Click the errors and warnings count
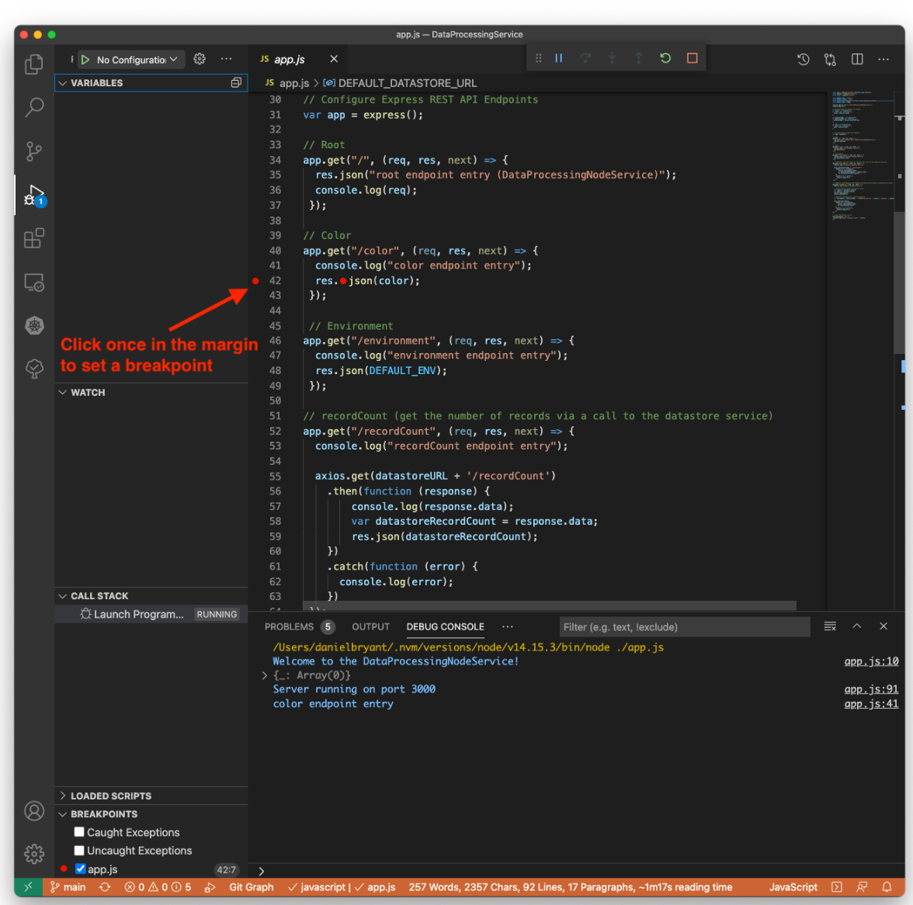The image size is (913, 905). [x=158, y=887]
